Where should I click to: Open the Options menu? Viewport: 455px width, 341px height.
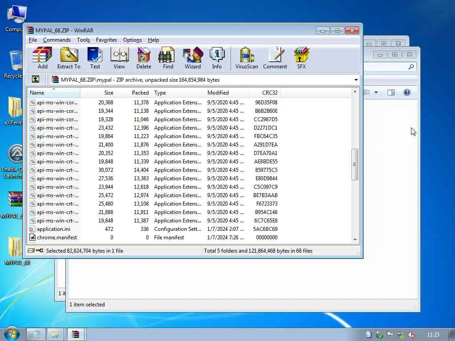point(132,40)
